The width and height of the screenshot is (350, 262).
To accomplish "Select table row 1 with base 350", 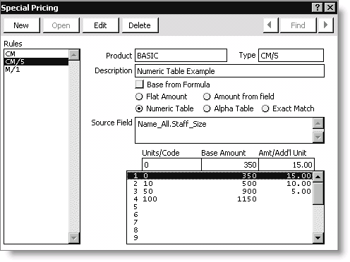I will (x=220, y=175).
